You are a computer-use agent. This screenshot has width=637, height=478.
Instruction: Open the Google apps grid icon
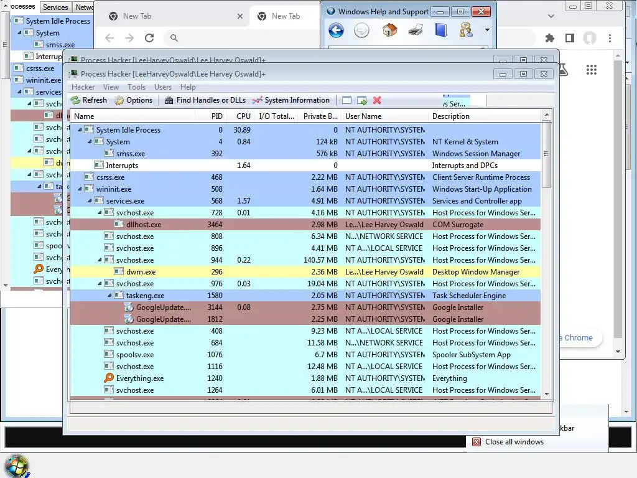[x=592, y=70]
